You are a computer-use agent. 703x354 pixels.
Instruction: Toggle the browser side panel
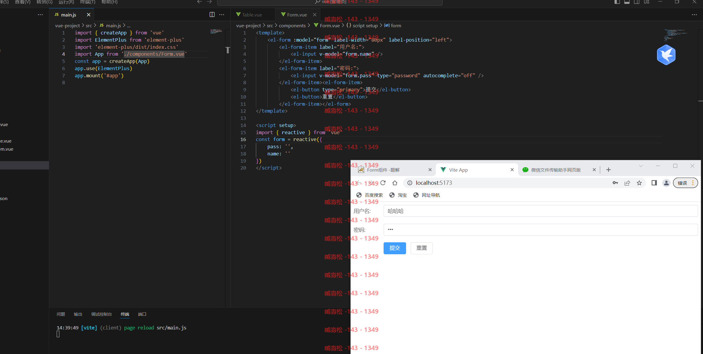pos(654,183)
